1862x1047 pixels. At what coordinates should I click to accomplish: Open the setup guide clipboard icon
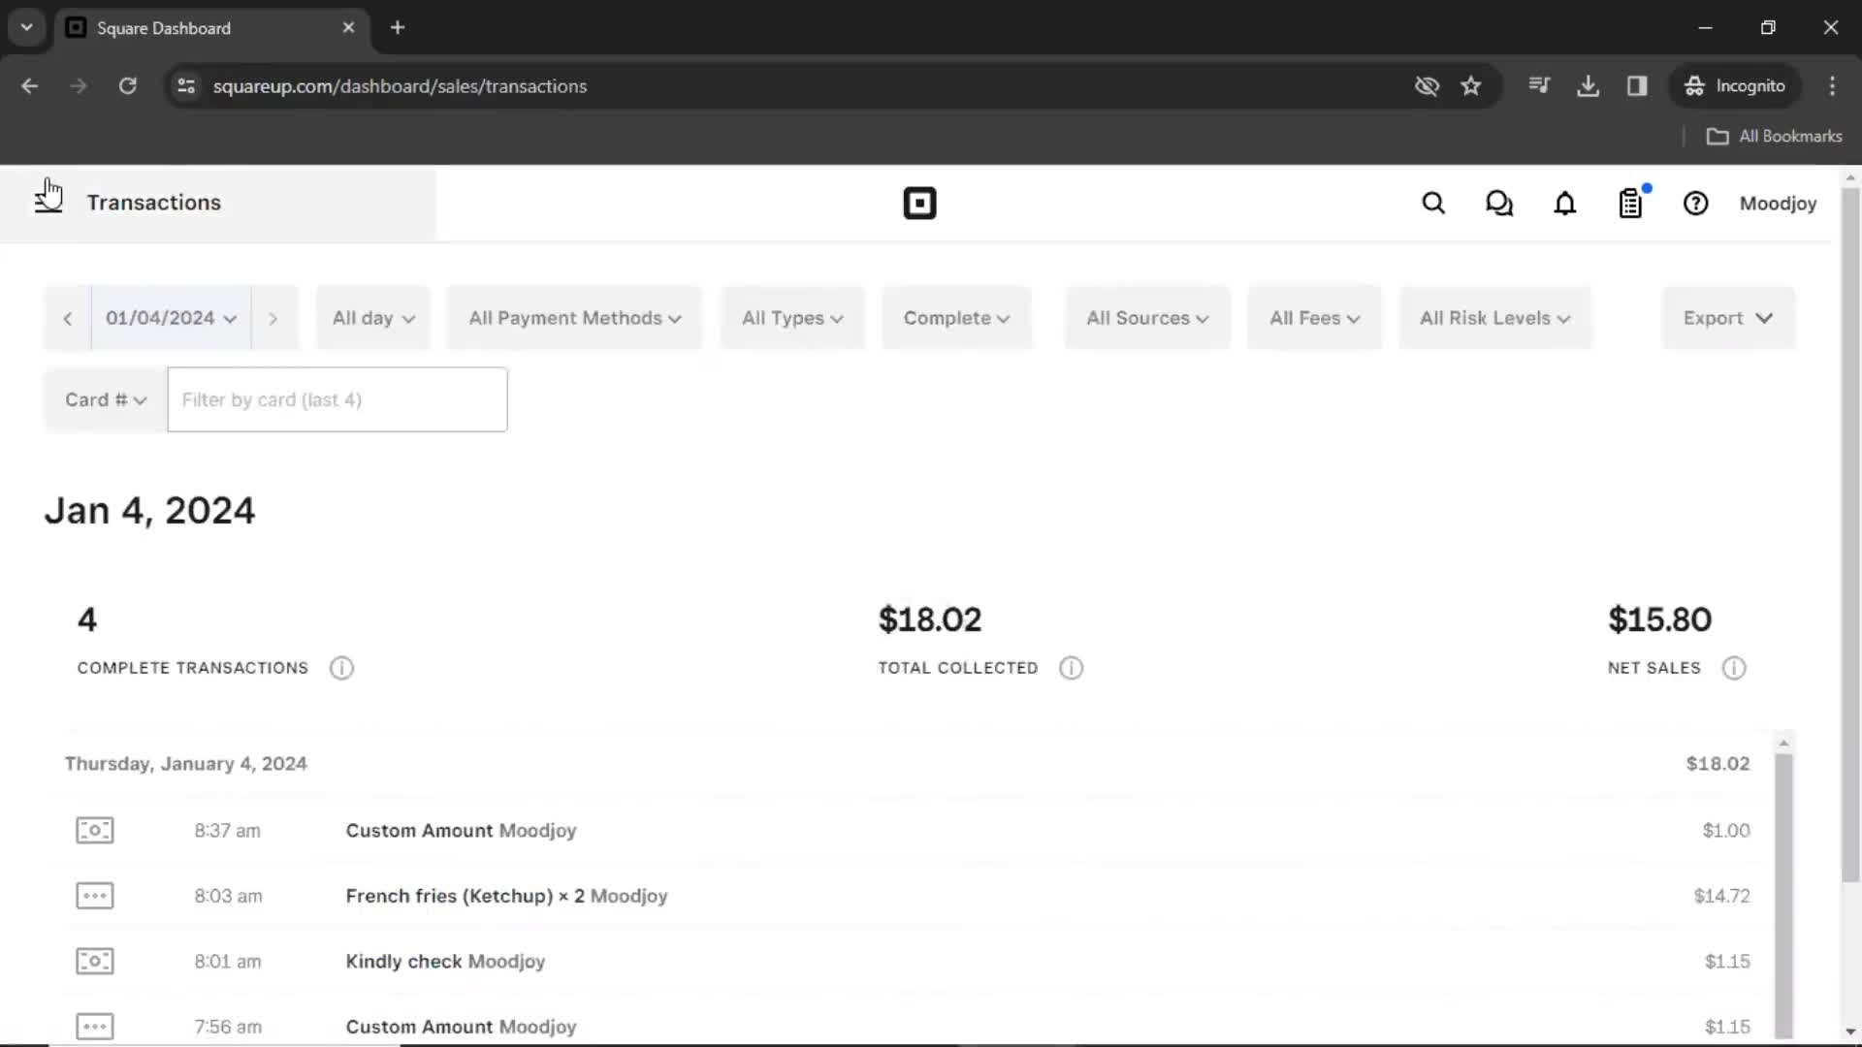(x=1631, y=204)
